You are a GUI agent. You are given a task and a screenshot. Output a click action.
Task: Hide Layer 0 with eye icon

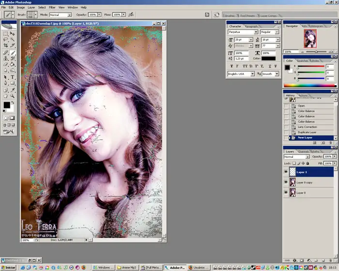tap(286, 193)
